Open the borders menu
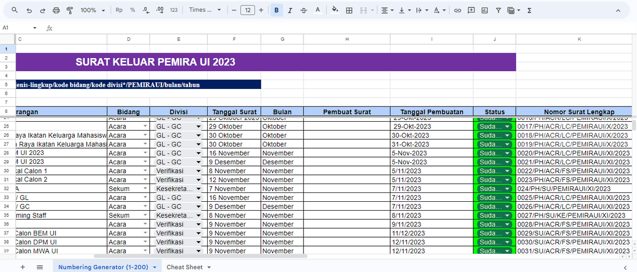 349,10
